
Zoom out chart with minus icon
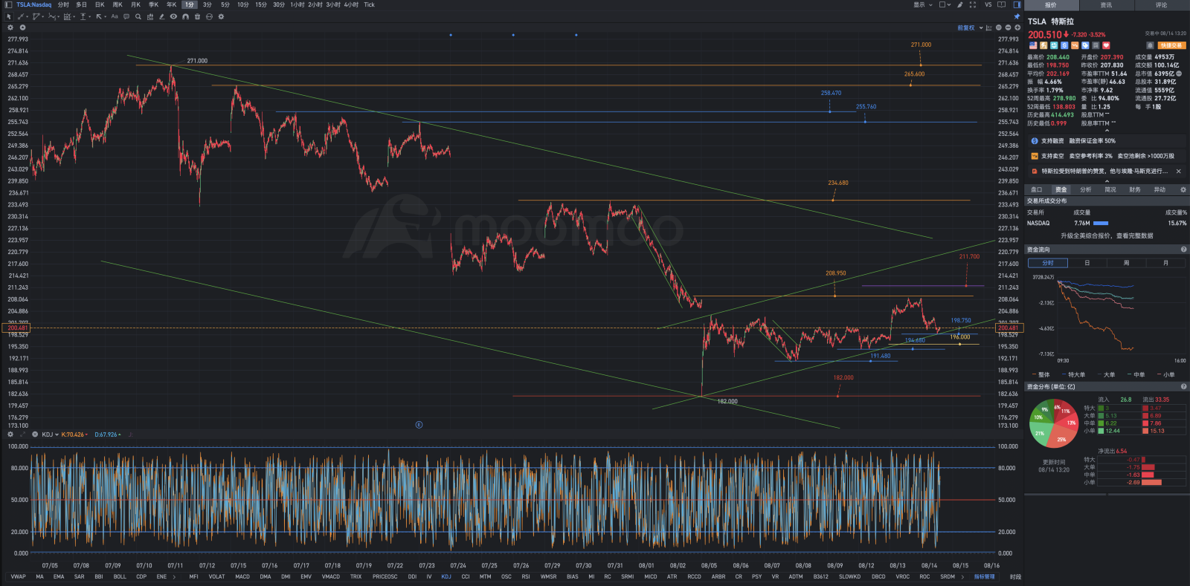[x=1008, y=27]
